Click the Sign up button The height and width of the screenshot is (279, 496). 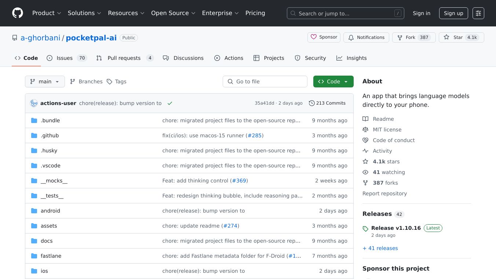tap(453, 13)
